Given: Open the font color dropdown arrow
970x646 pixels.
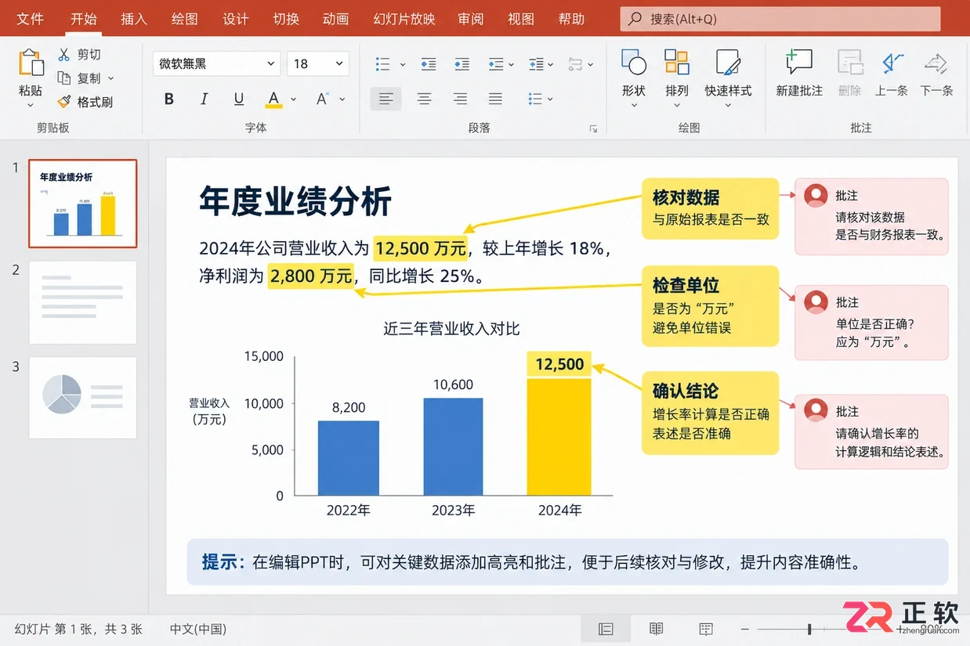Looking at the screenshot, I should coord(293,99).
